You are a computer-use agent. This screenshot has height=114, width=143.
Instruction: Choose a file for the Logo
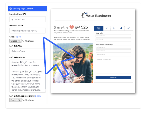pyautogui.click(x=15, y=41)
